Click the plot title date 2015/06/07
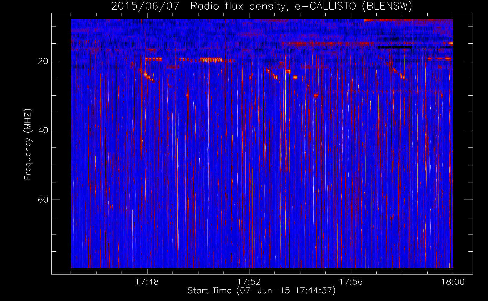Viewport: 488px width, 301px height. 145,6
